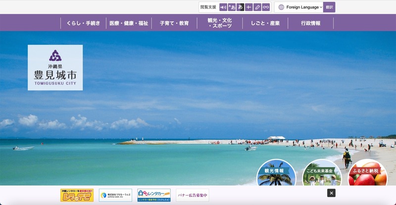
Task: Click the text-to-speech speaker icon
Action: pyautogui.click(x=223, y=7)
